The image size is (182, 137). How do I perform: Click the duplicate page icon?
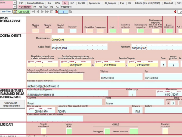click(52, 12)
